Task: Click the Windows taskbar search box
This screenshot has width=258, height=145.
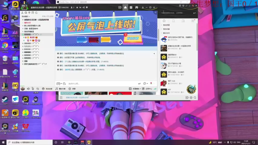Action: point(30,142)
